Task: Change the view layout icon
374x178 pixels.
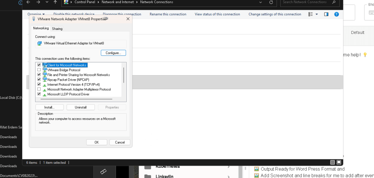Action: click(x=310, y=14)
